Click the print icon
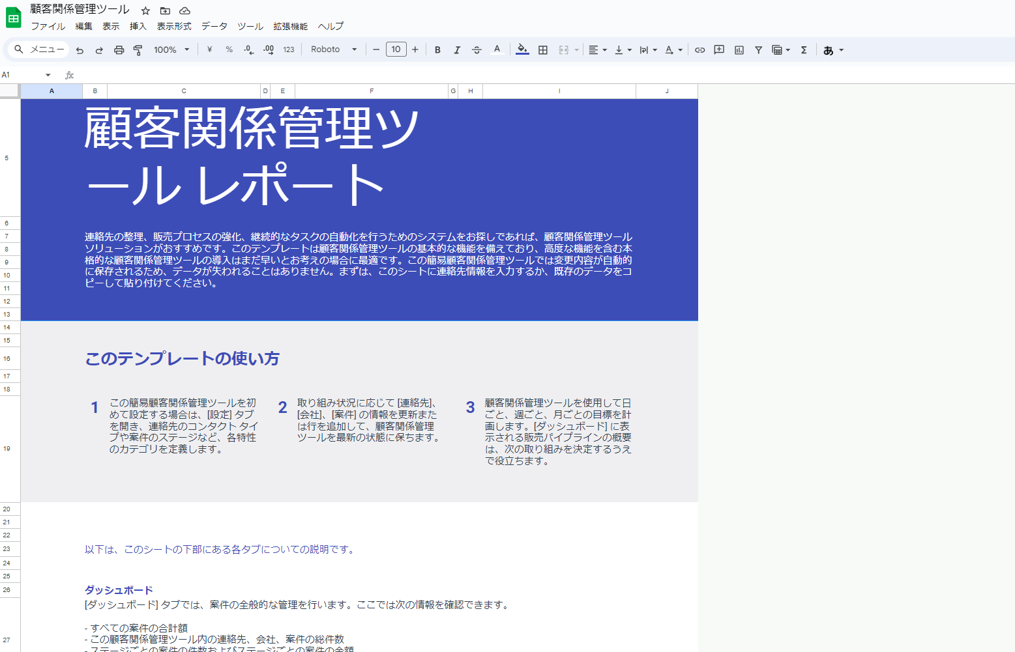 119,50
